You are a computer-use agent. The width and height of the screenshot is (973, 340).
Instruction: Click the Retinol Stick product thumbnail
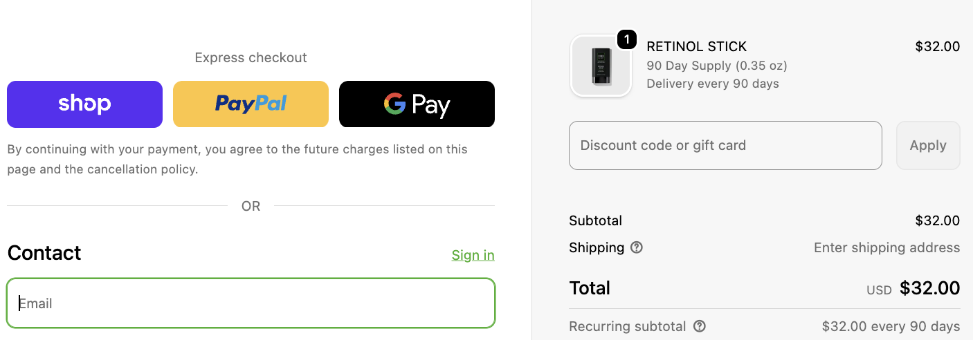click(600, 66)
